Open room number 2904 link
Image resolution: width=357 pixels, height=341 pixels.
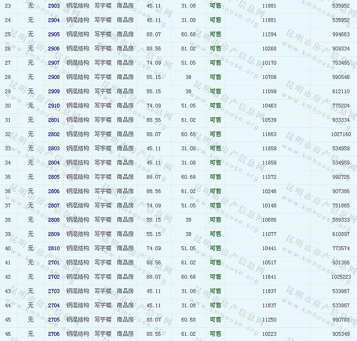click(54, 20)
